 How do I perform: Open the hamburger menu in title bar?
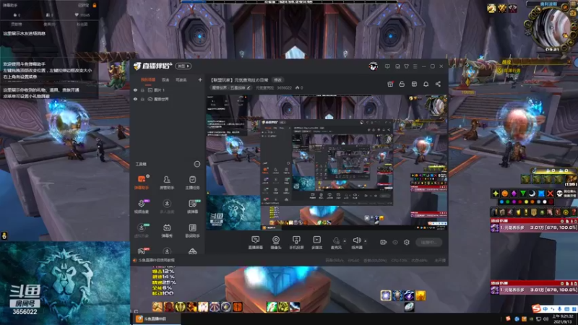click(x=415, y=66)
